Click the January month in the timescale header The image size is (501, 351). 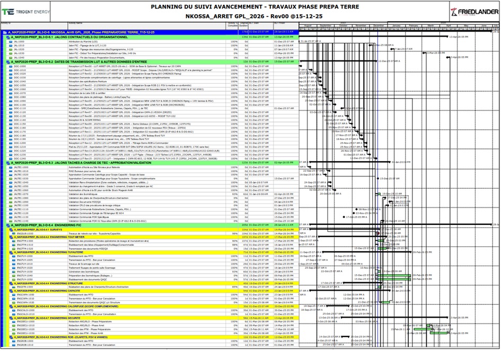(396, 25)
